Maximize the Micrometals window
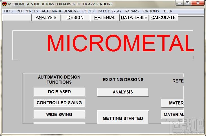Image resolution: width=206 pixels, height=136 pixels. click(x=187, y=3)
